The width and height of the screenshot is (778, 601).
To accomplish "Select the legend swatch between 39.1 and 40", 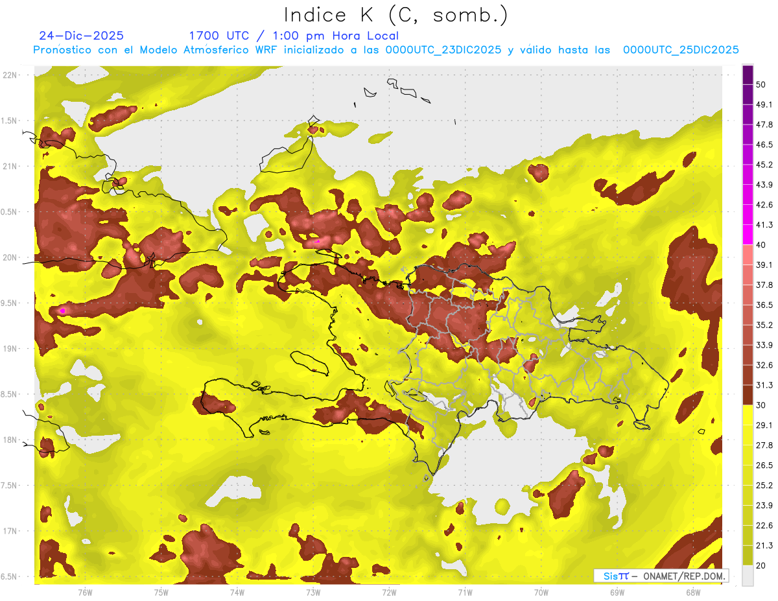I will pyautogui.click(x=748, y=255).
